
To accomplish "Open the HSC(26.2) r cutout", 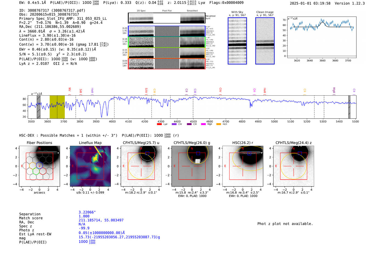I will [242, 166].
